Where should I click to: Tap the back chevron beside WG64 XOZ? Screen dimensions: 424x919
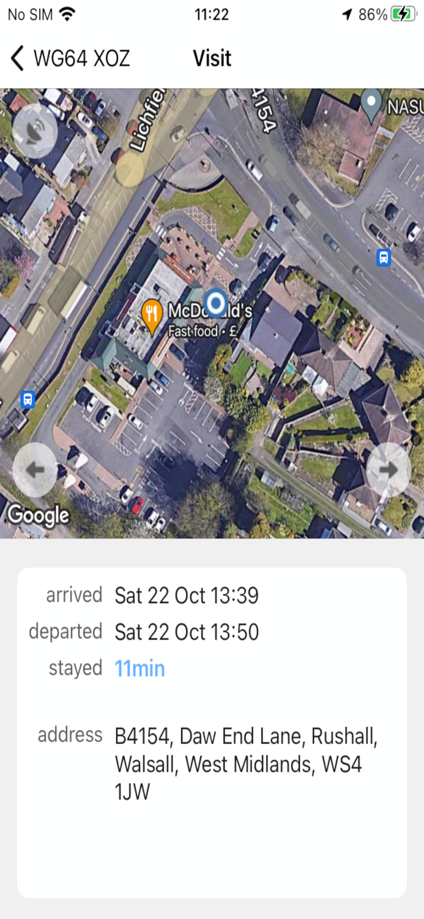18,58
